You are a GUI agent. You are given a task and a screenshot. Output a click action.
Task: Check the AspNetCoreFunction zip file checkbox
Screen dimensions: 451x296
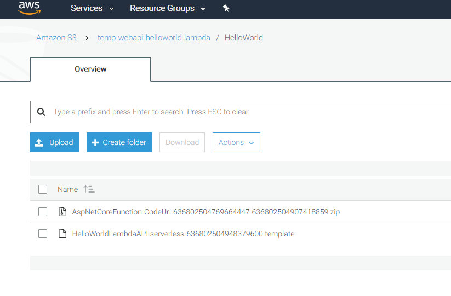(43, 212)
